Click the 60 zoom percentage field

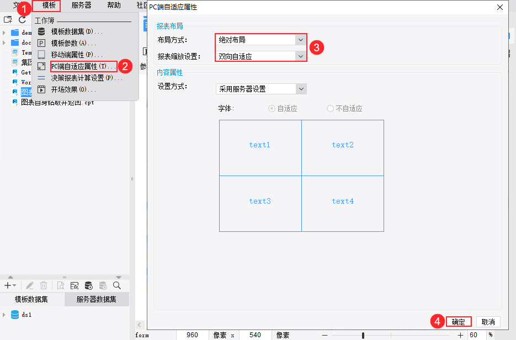[x=476, y=335]
